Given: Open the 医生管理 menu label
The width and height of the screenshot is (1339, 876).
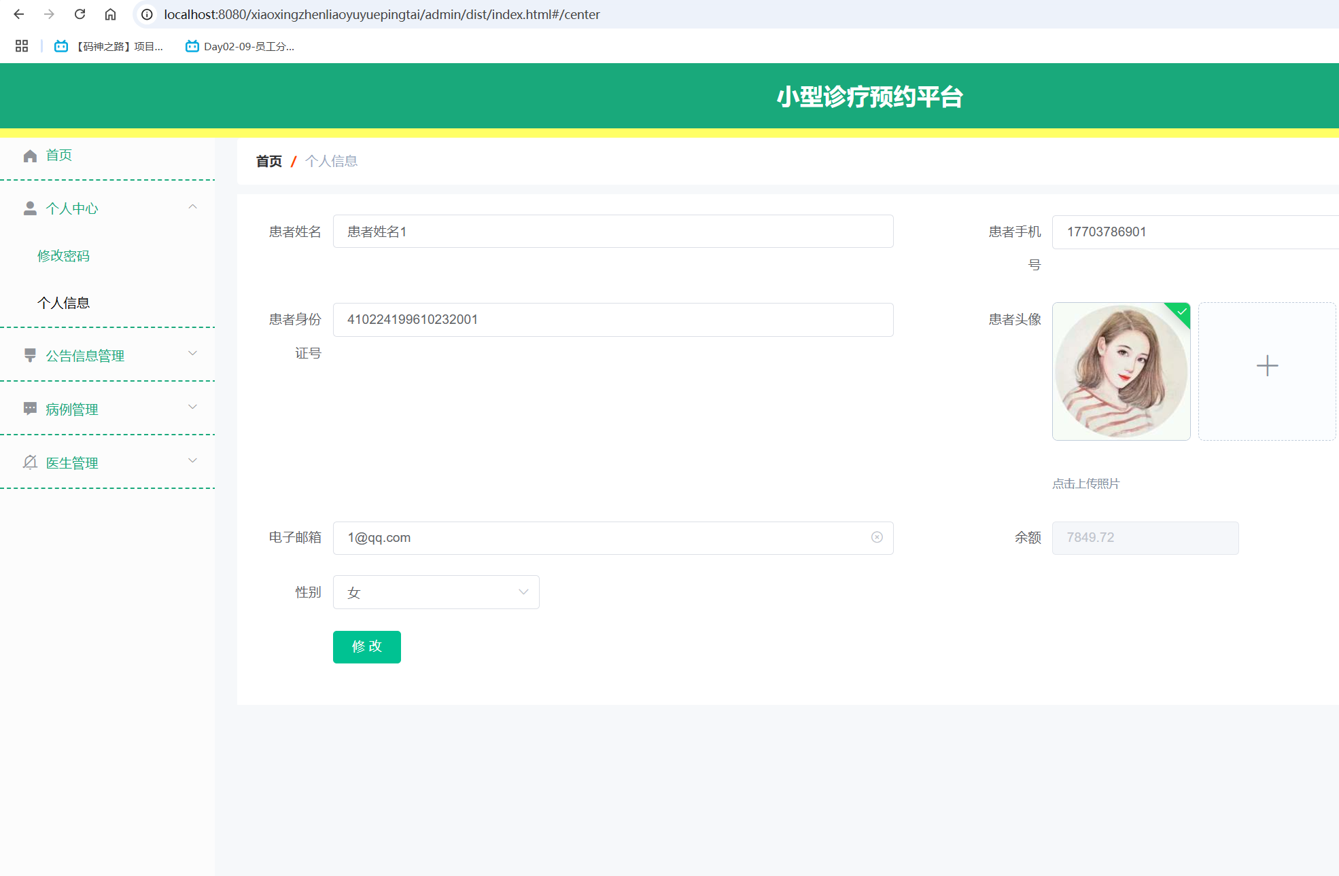Looking at the screenshot, I should point(72,463).
